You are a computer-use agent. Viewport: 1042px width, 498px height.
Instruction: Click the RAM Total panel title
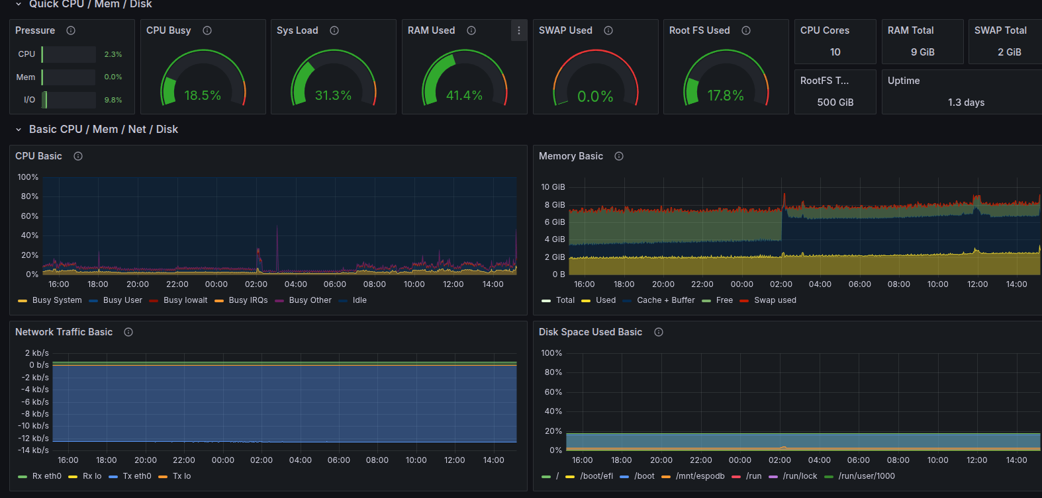[x=910, y=30]
